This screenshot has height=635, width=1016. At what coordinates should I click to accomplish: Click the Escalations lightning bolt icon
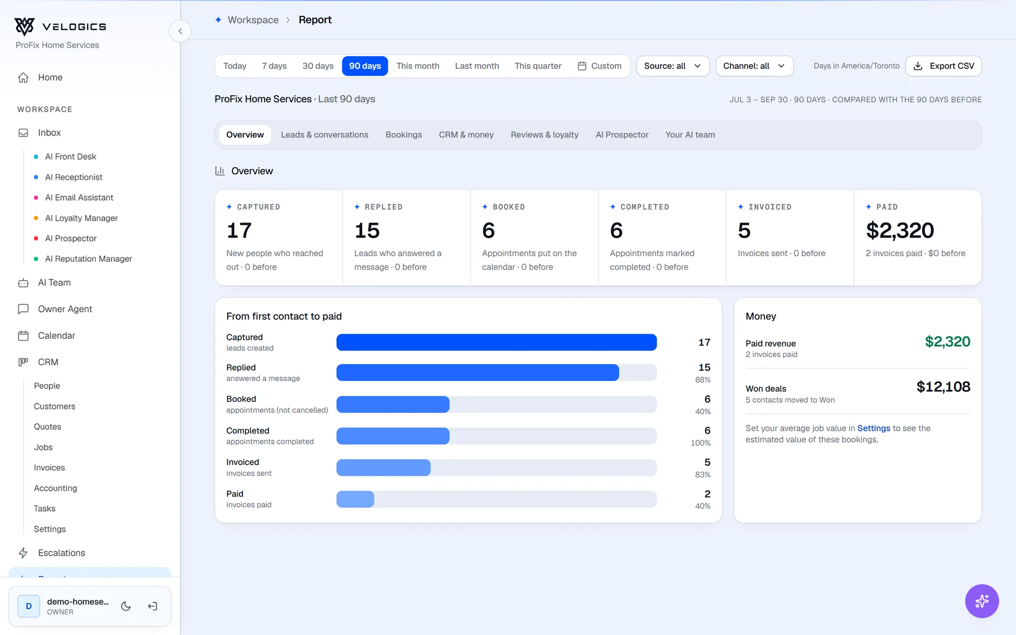pos(23,553)
